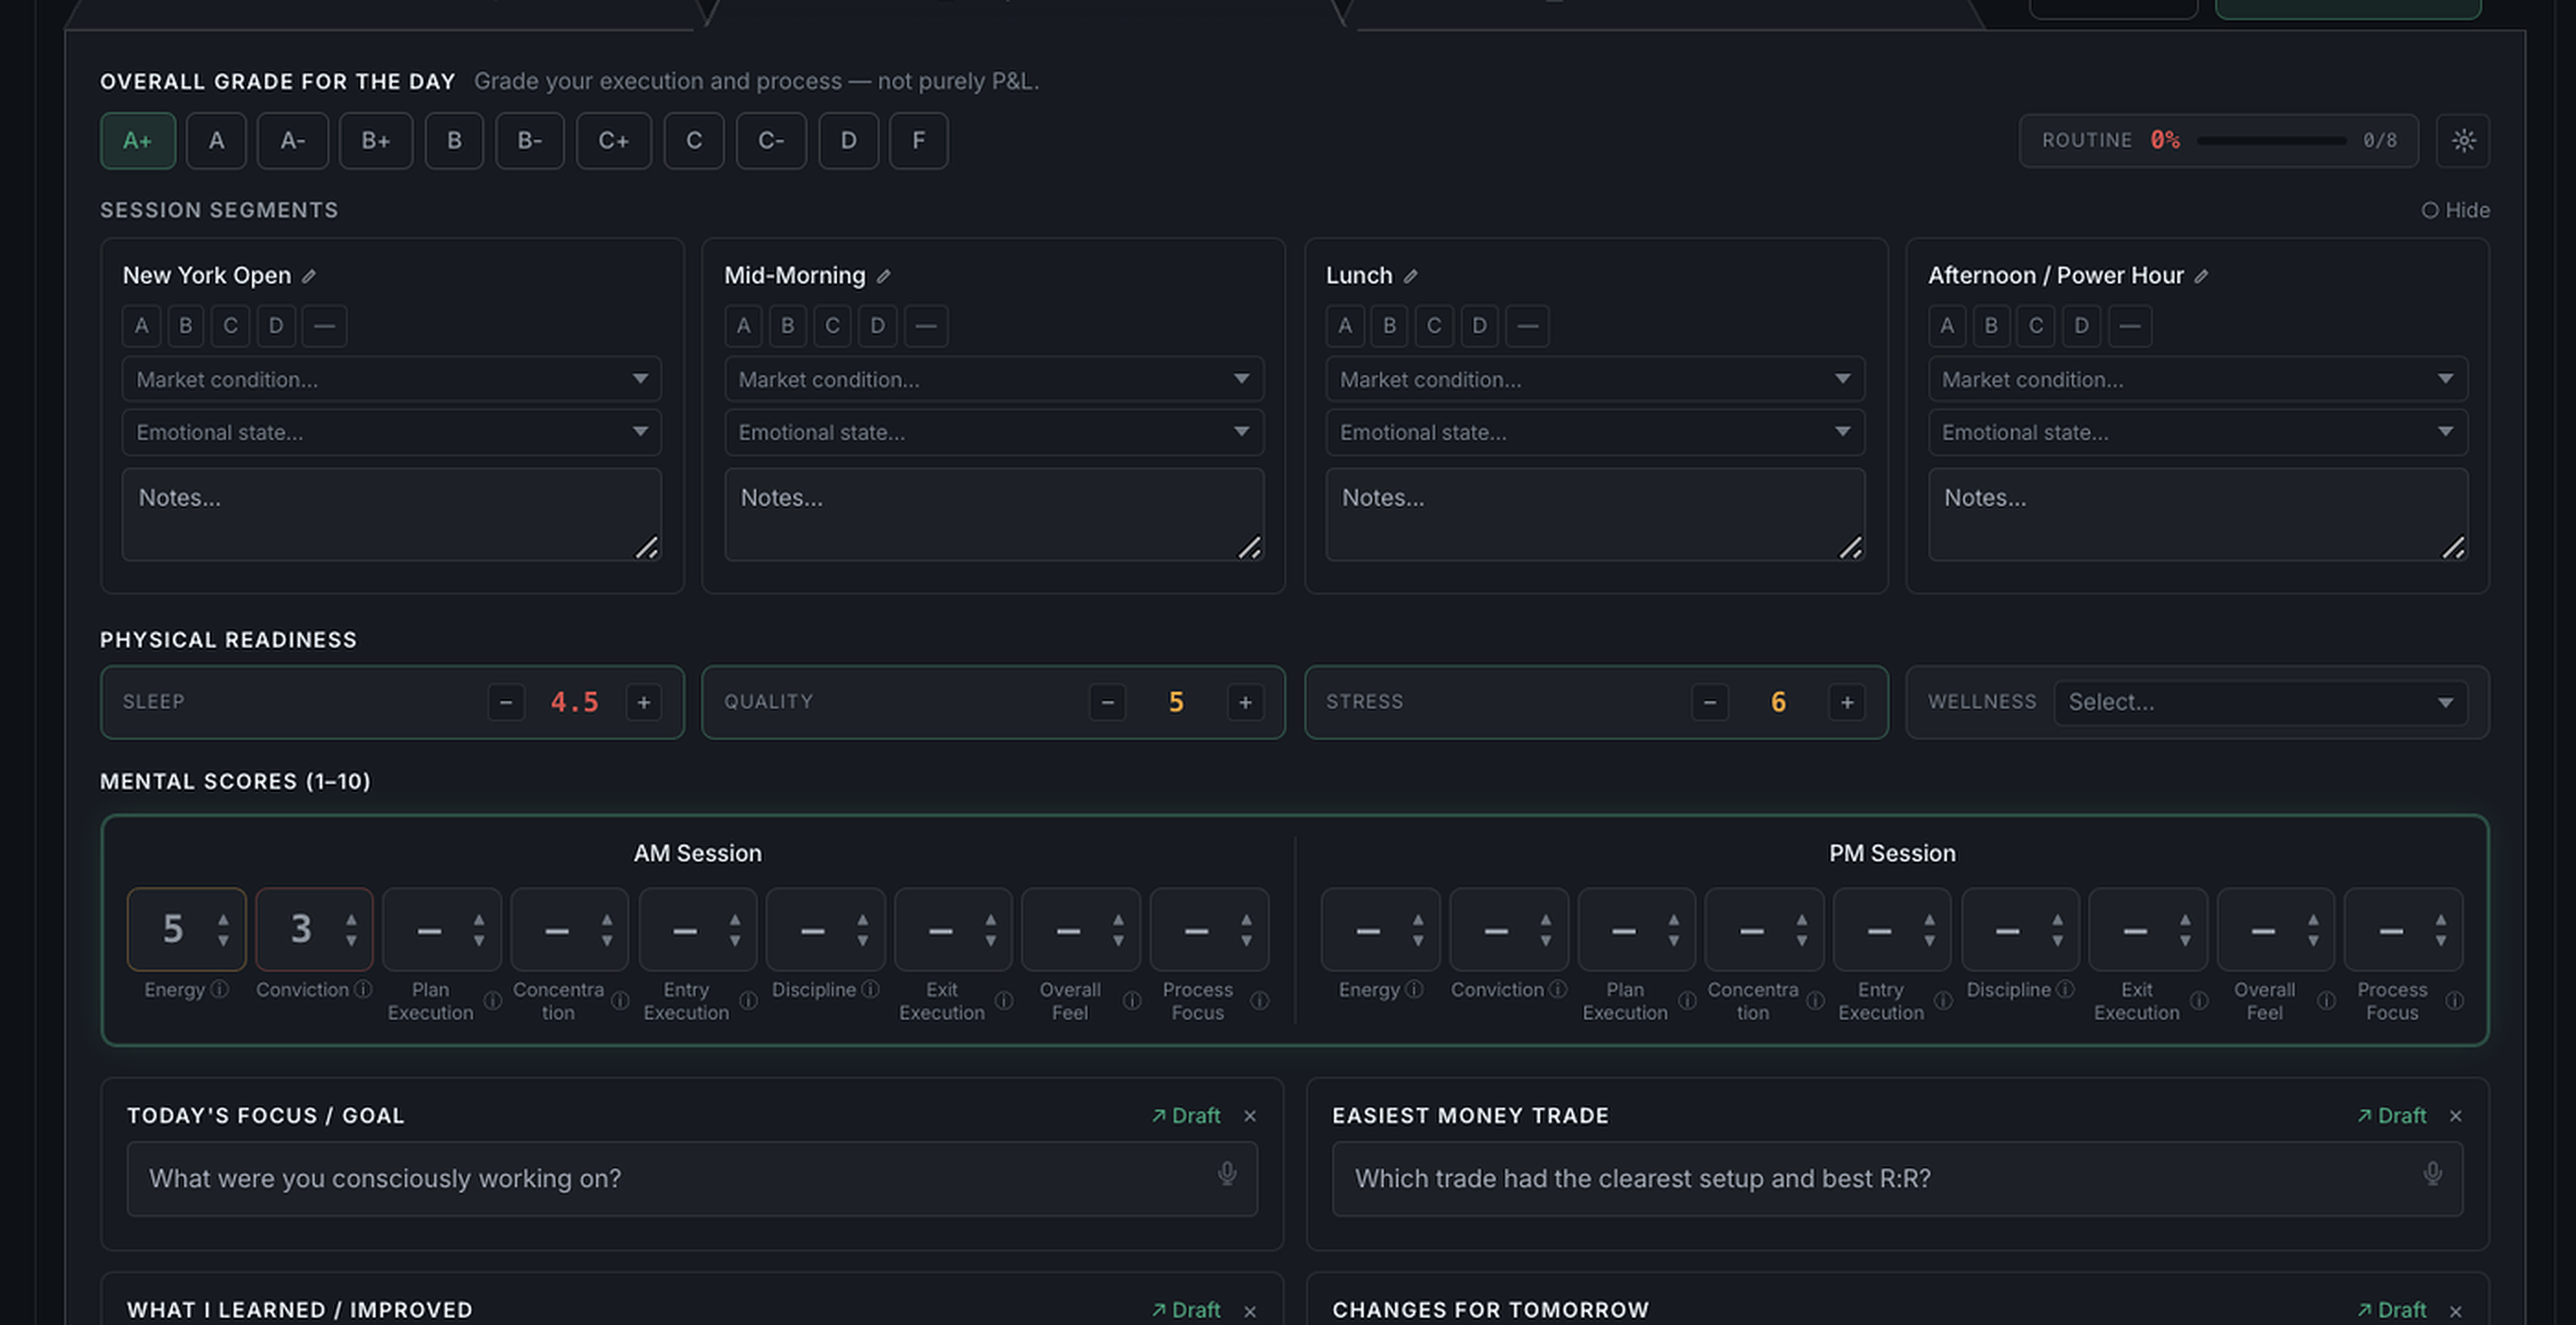Show info for AM Concentration score

[x=620, y=1001]
